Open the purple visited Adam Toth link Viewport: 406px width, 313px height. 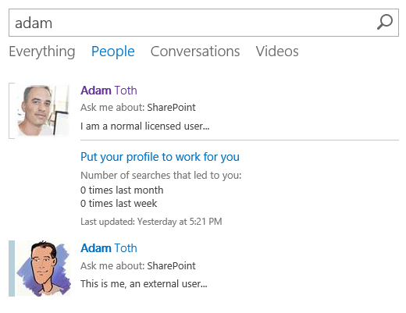coord(109,91)
